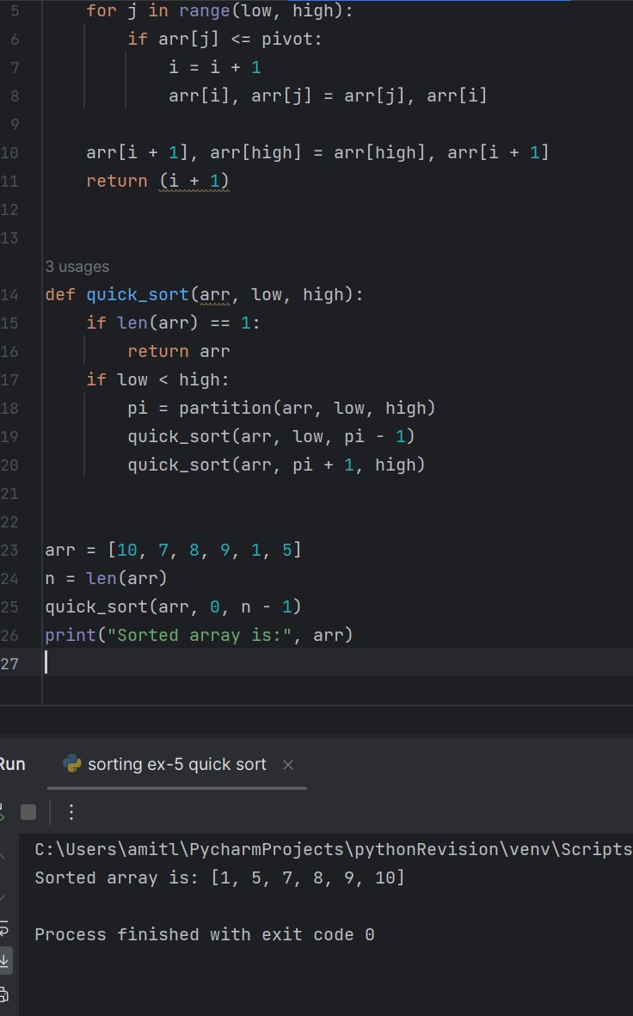The height and width of the screenshot is (1016, 633).
Task: Click 'if arr[j] <= pivot:' condition line
Action: click(x=224, y=39)
